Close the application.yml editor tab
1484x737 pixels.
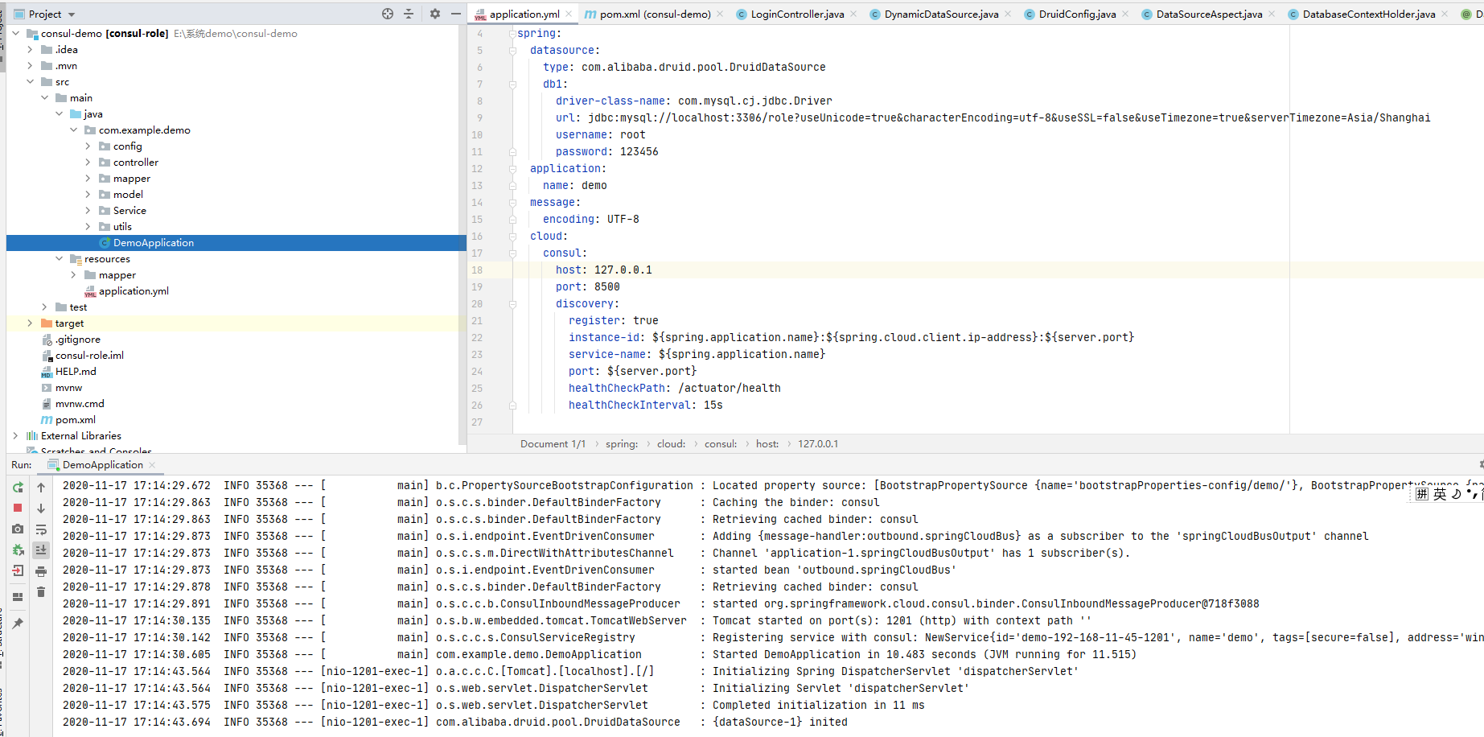pos(569,14)
